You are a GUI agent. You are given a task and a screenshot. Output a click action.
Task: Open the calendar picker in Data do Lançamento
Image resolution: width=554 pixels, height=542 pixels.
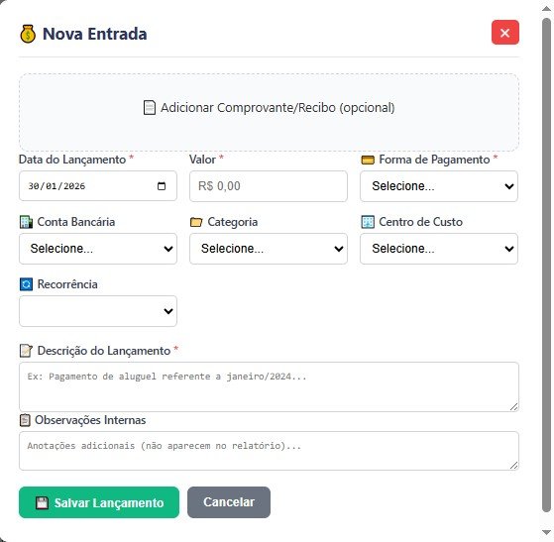(x=162, y=186)
